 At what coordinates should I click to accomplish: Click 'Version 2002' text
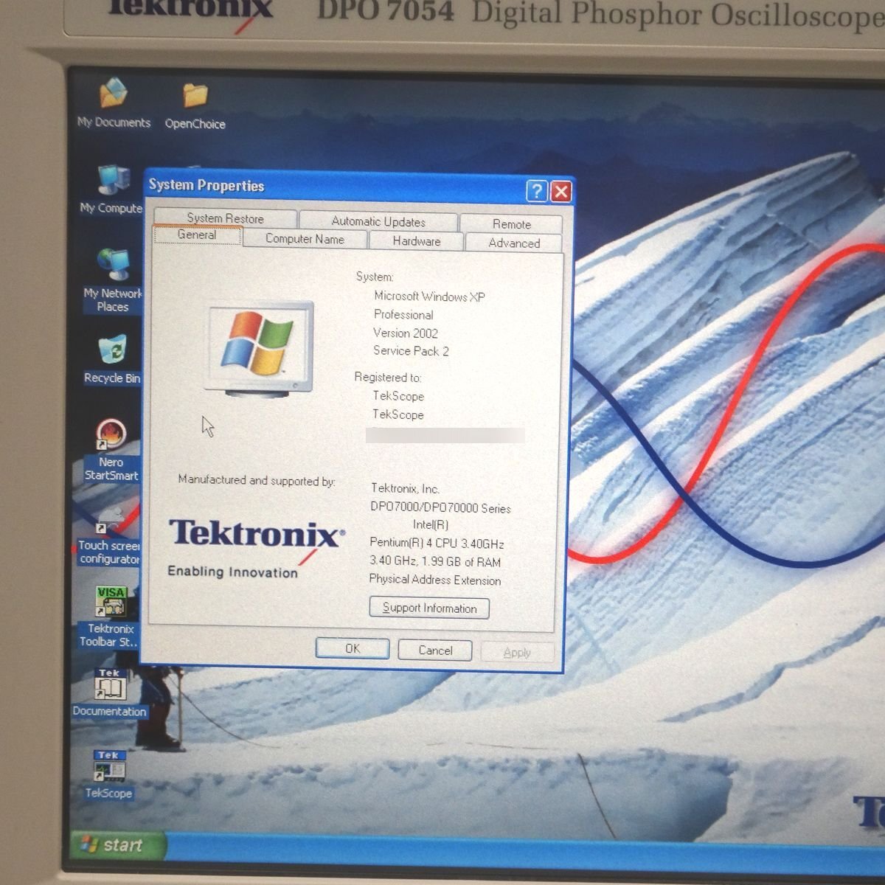tap(406, 333)
